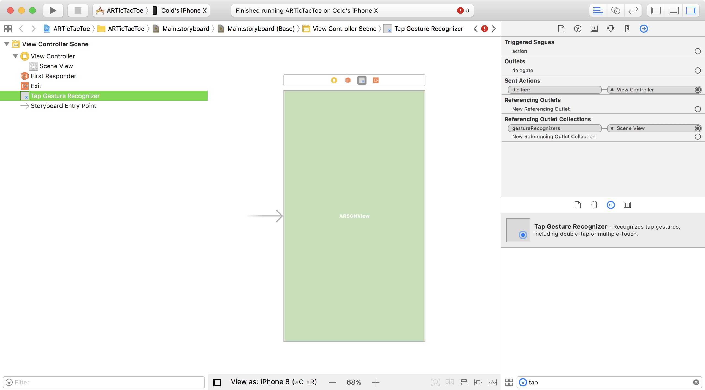Select Scene View in document outline
The image size is (705, 390).
pyautogui.click(x=56, y=66)
